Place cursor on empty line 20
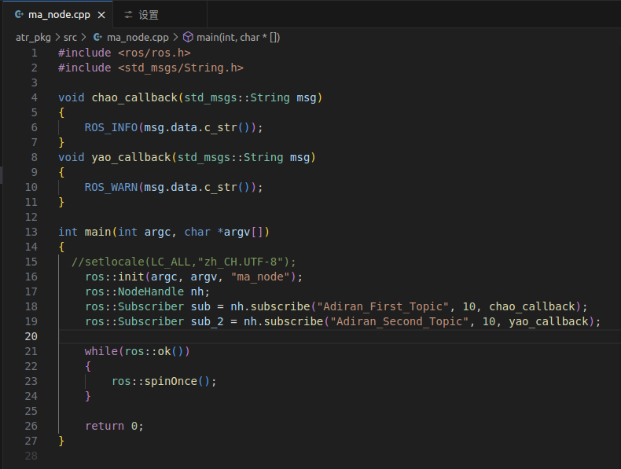The height and width of the screenshot is (469, 621). click(340, 336)
